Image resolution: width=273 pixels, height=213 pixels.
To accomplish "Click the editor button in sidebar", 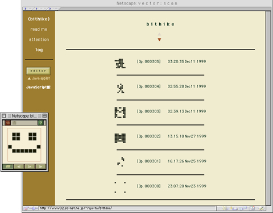I will (38, 71).
